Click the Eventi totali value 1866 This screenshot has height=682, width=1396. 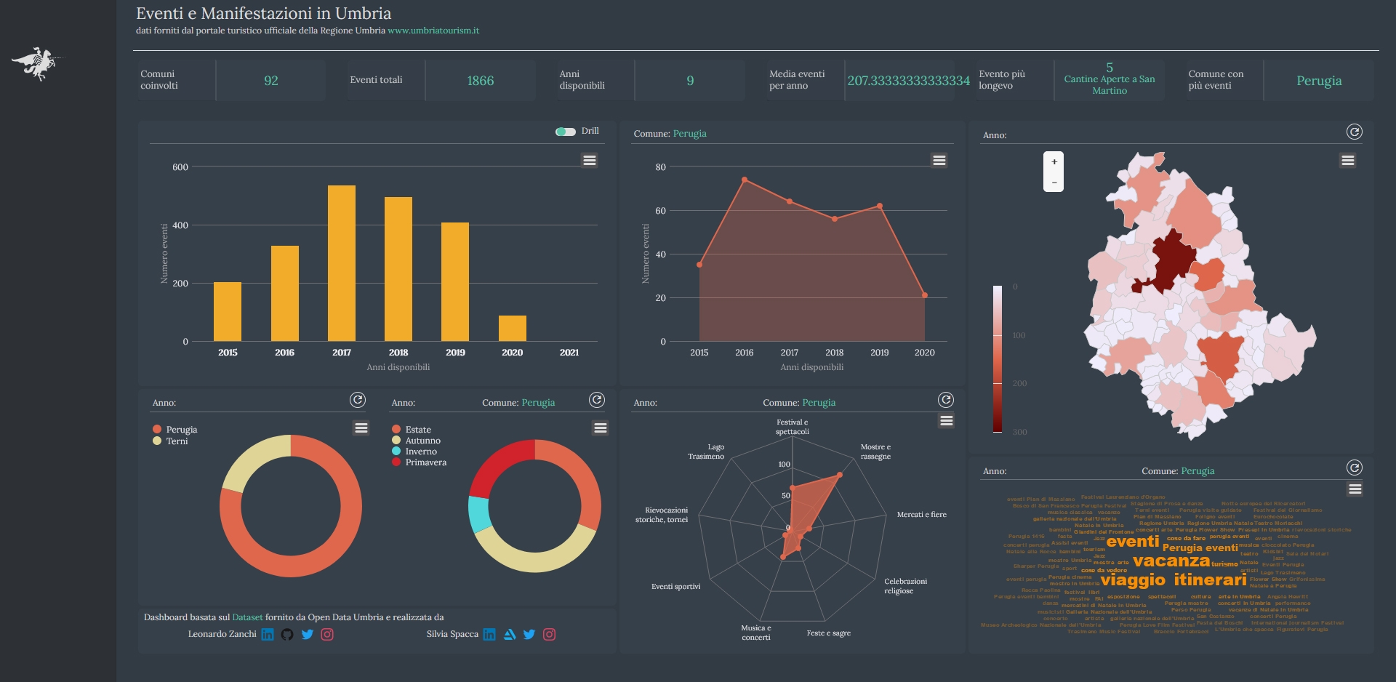point(480,80)
